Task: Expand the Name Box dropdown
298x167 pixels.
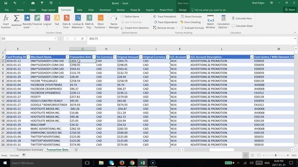Action: click(55, 39)
